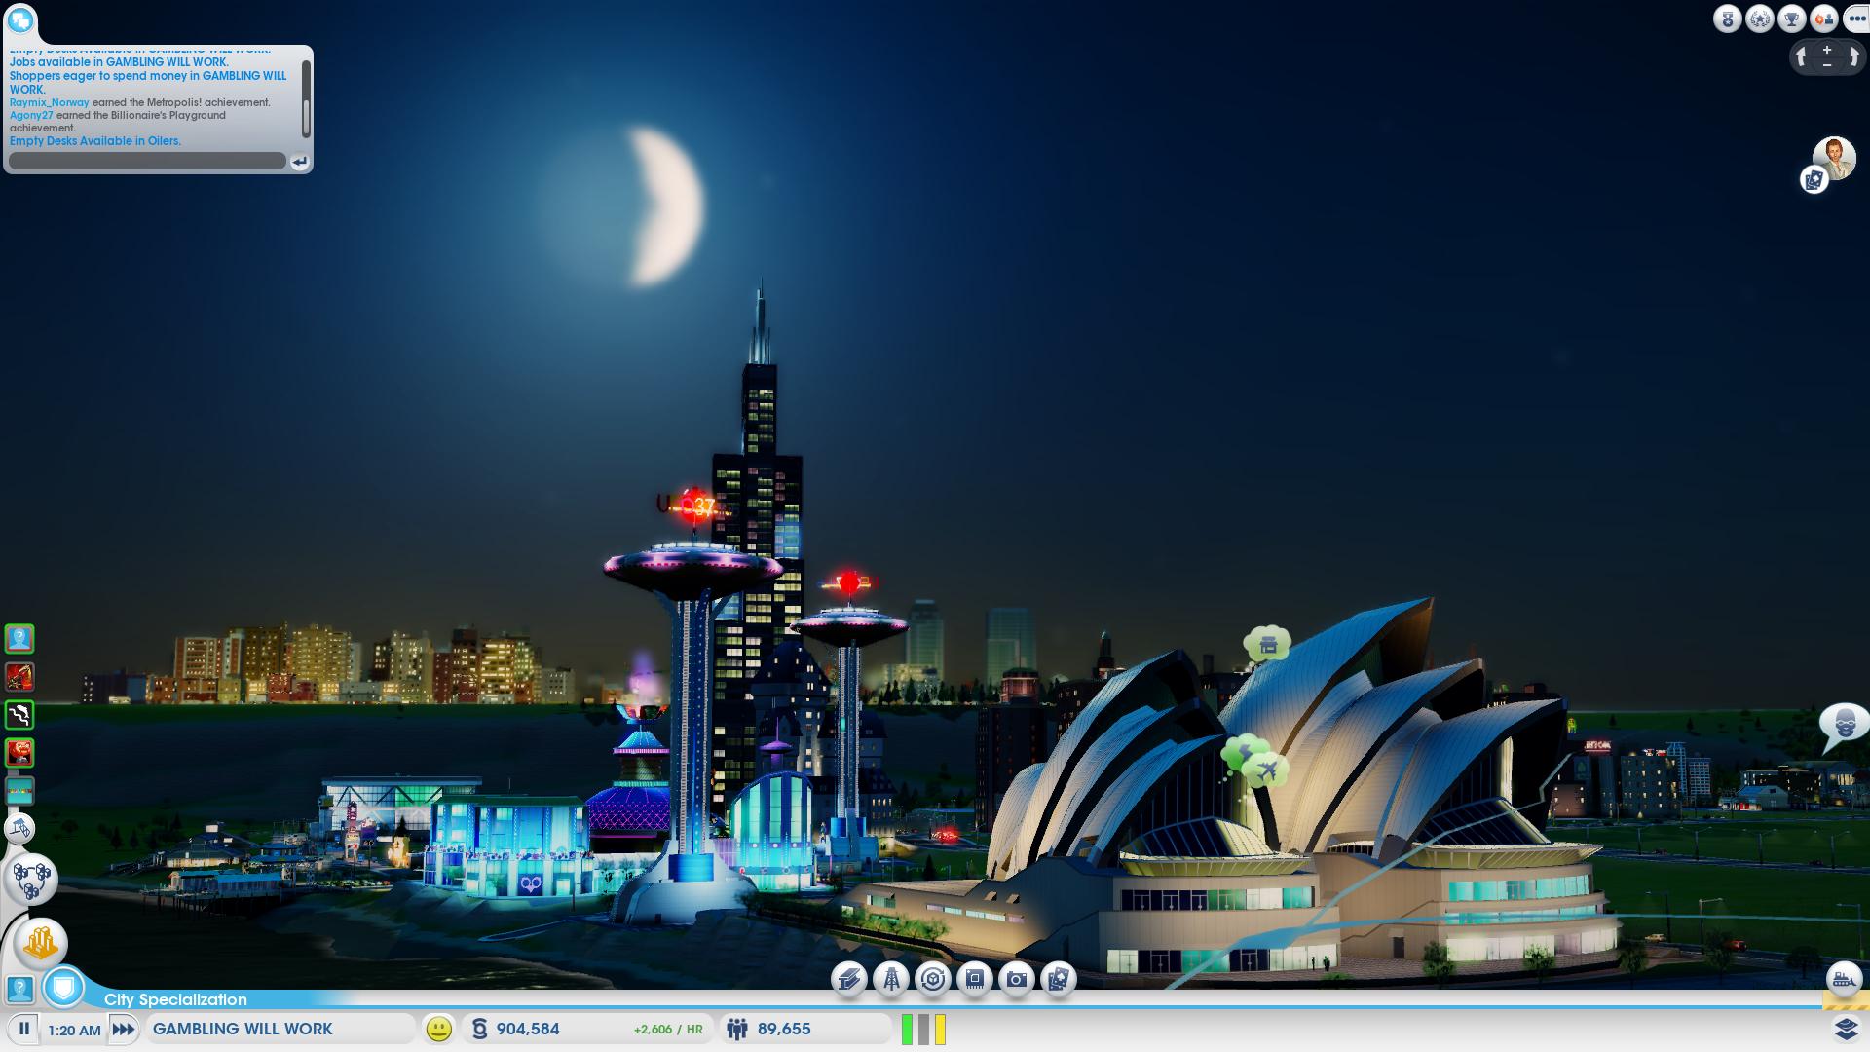
Task: Open the Electronics chip specialization
Action: tap(974, 979)
